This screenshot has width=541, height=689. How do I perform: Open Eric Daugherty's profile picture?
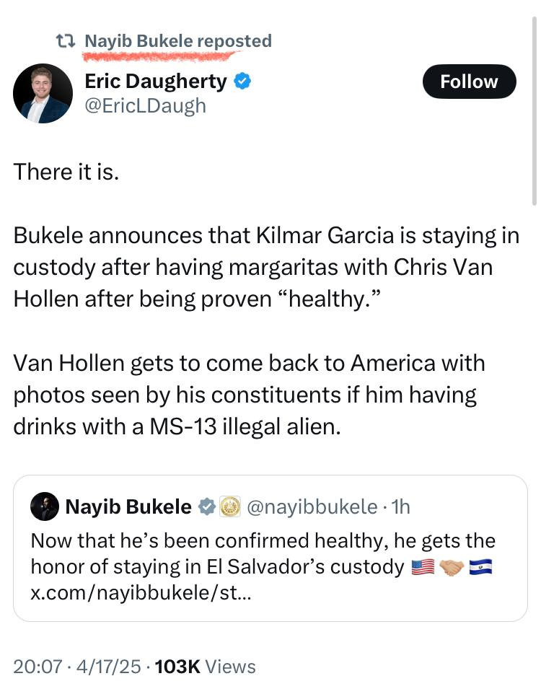[x=43, y=93]
